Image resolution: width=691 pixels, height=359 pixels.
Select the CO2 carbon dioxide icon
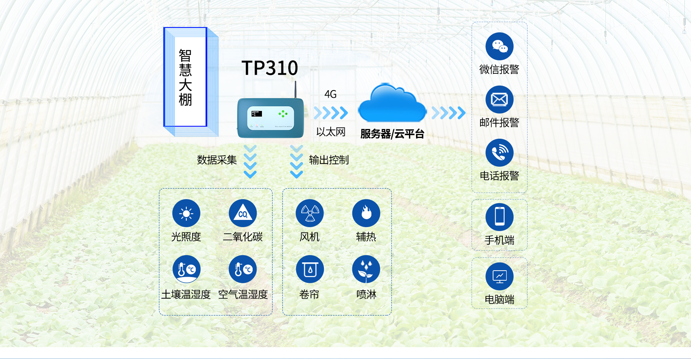243,213
